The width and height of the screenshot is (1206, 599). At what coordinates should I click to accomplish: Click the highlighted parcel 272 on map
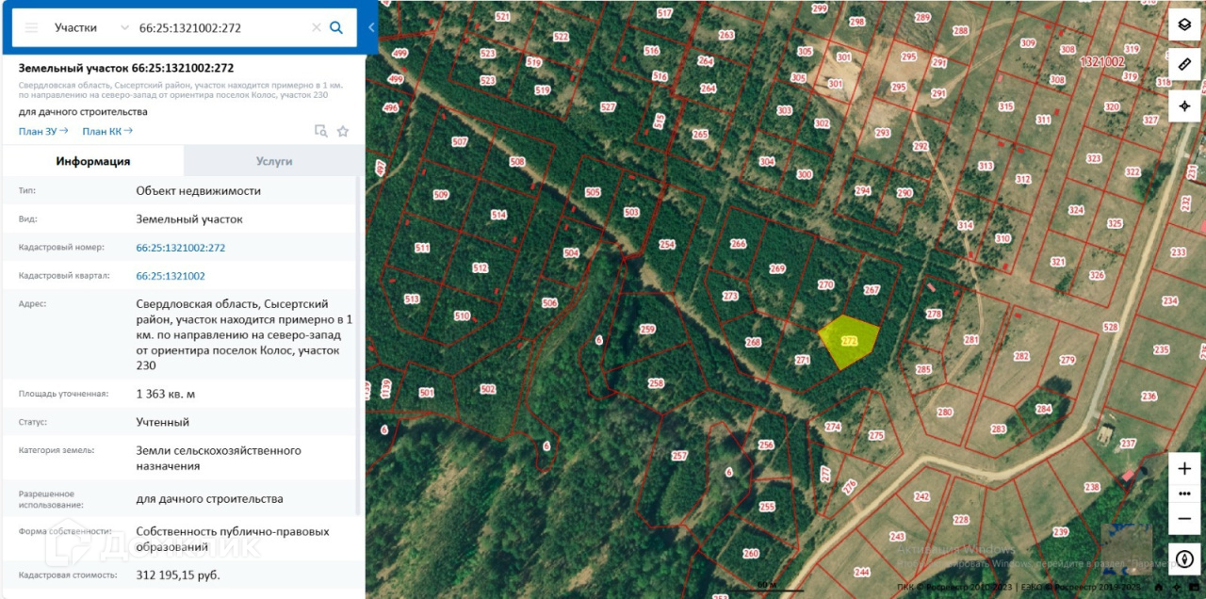tap(848, 341)
